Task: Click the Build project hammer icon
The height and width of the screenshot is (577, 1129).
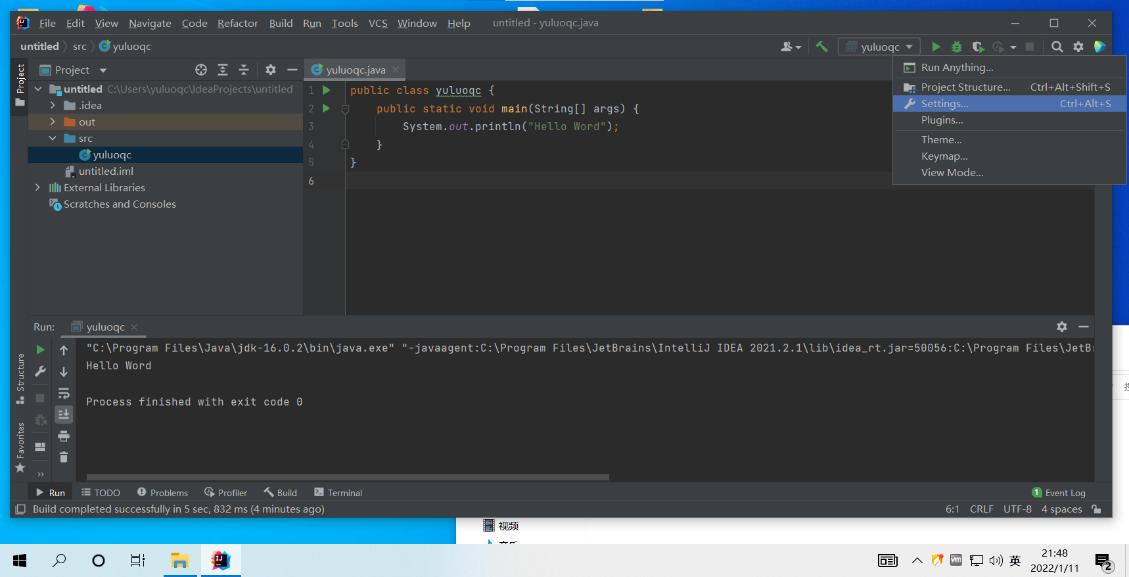Action: 821,47
